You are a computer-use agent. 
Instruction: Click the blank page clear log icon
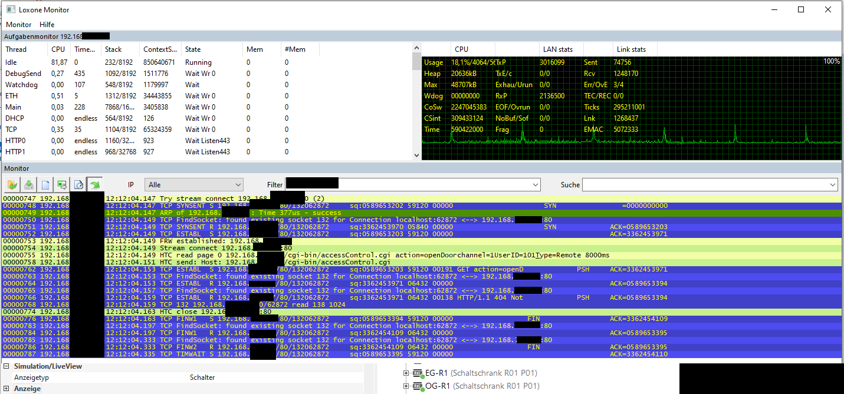tap(45, 185)
